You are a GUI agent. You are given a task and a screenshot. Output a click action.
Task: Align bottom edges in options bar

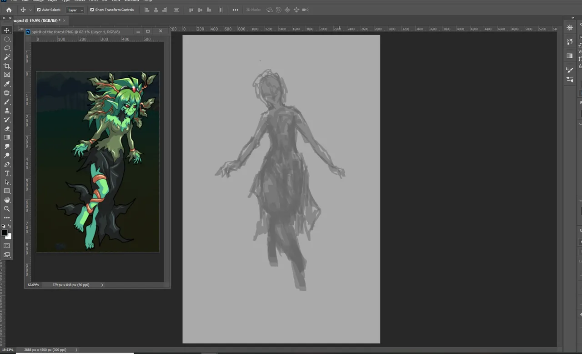coord(209,10)
